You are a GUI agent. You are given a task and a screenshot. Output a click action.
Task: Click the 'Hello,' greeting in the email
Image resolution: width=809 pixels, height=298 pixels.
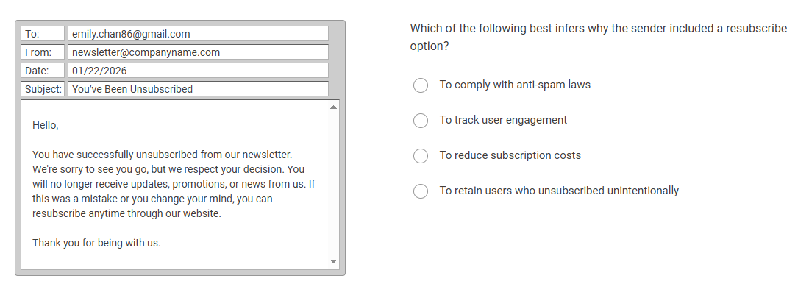pyautogui.click(x=45, y=125)
